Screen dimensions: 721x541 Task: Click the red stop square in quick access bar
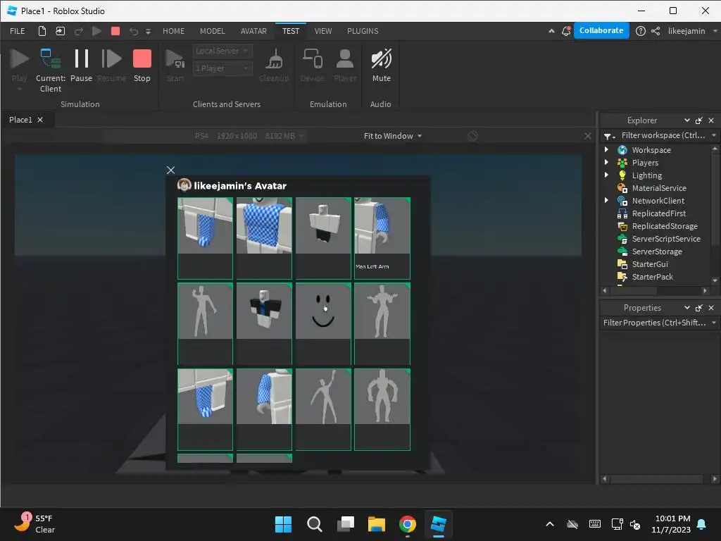point(115,31)
